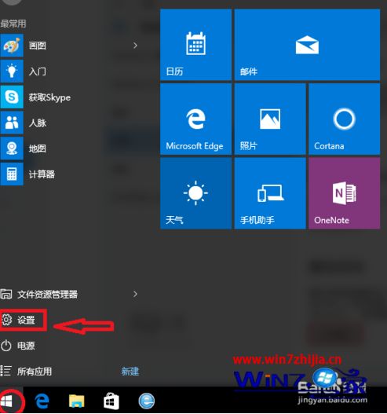
Task: Open Edge from the taskbar
Action: (42, 401)
